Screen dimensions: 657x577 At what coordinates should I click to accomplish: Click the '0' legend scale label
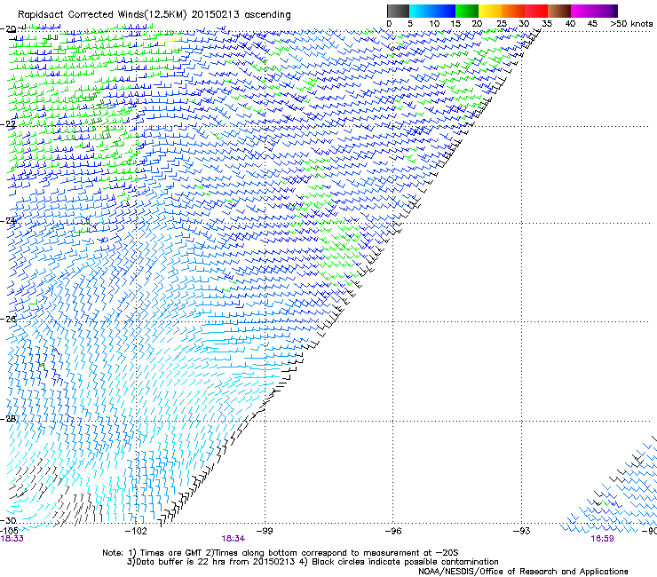click(389, 24)
